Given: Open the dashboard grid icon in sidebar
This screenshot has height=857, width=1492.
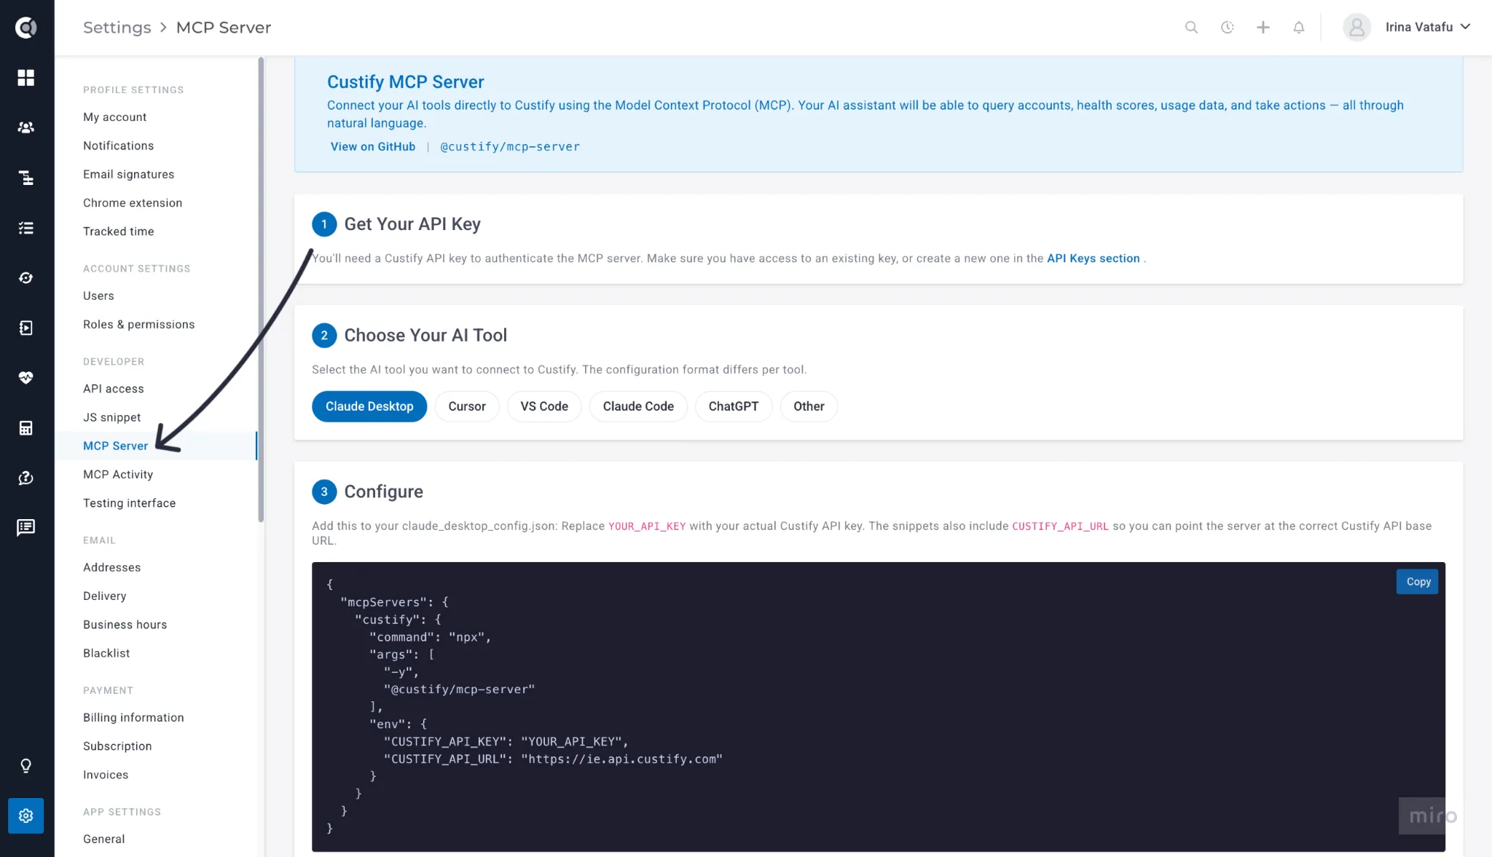Looking at the screenshot, I should click(x=26, y=77).
